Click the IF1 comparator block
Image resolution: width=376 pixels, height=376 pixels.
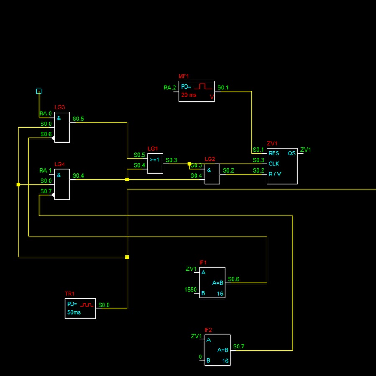(x=212, y=283)
